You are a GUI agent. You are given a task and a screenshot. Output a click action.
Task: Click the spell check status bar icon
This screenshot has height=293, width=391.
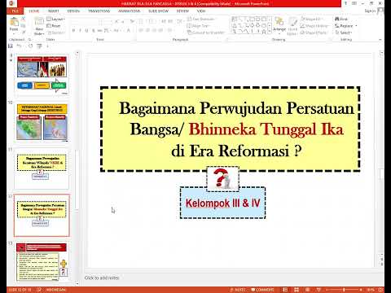(x=39, y=290)
